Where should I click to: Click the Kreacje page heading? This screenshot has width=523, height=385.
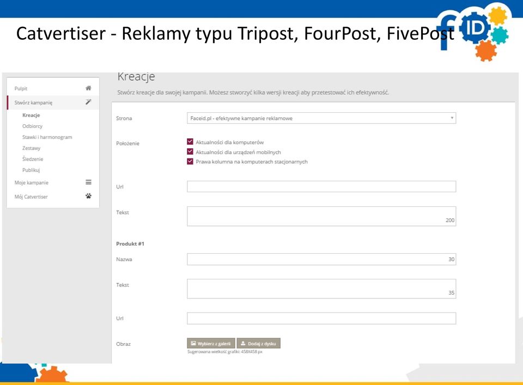(136, 77)
